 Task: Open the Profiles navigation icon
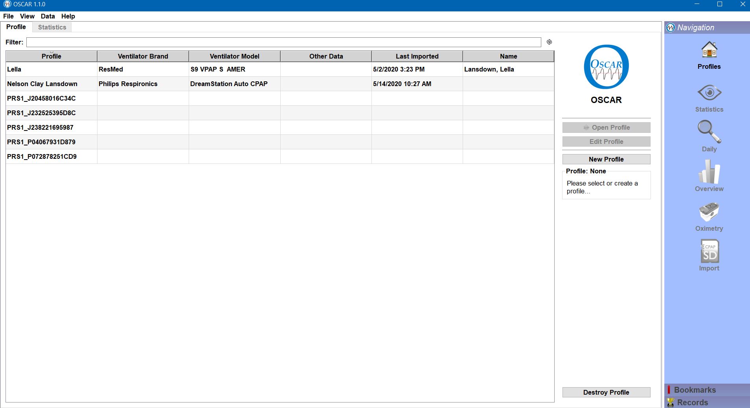tap(709, 50)
